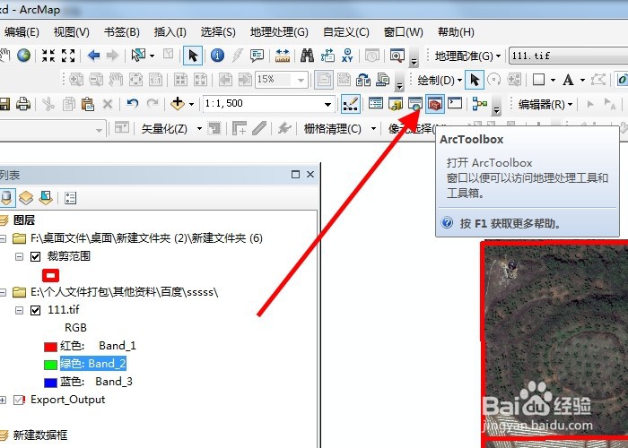Open the layout zoom 15% dropdown
Screen dimensions: 628x448
pyautogui.click(x=301, y=81)
